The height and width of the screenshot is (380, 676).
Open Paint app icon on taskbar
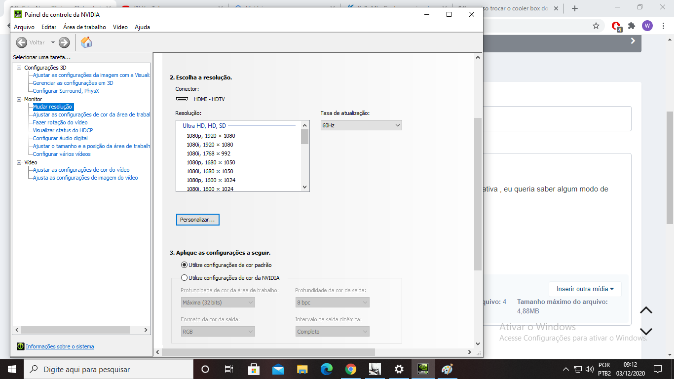447,369
